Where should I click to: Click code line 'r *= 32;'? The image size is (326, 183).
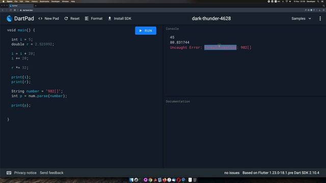[20, 68]
